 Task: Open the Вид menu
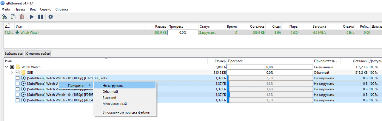(33, 9)
